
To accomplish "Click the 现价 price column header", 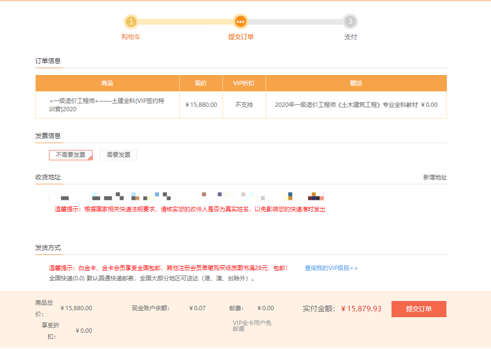I will tap(201, 83).
